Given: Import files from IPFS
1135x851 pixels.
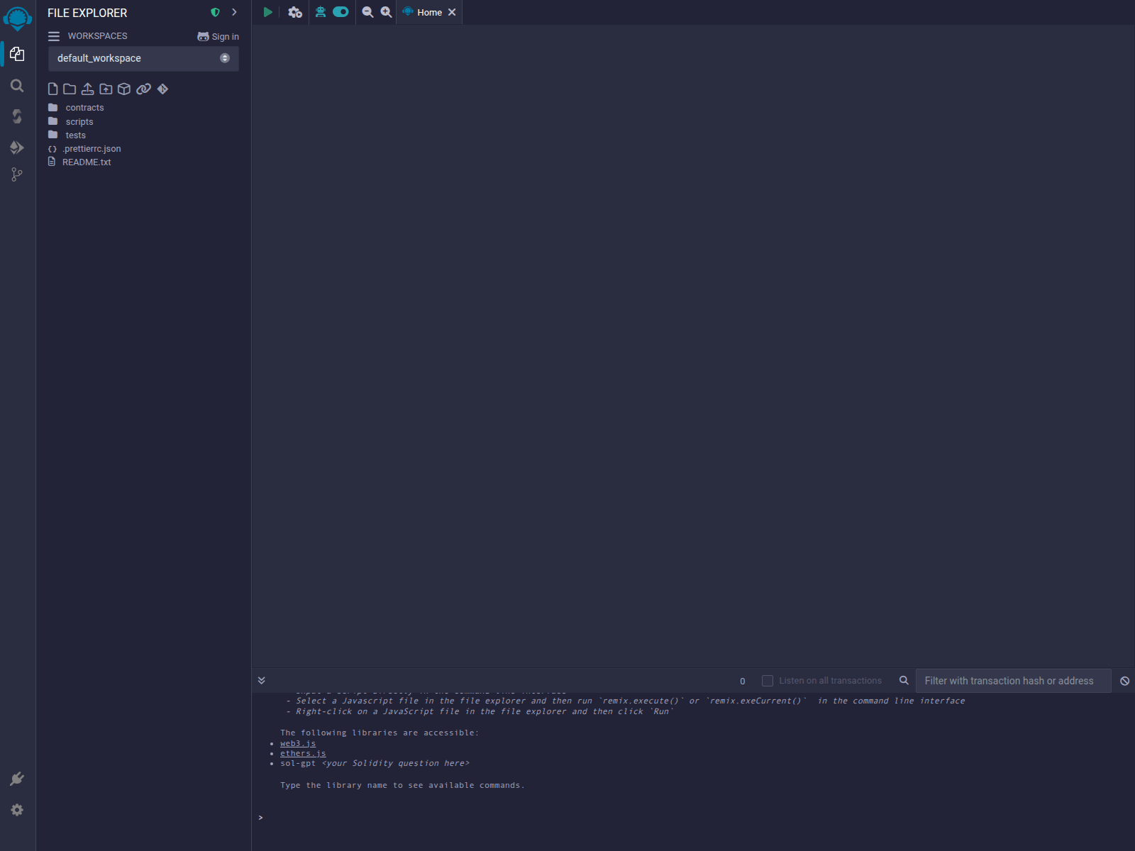Looking at the screenshot, I should (x=124, y=89).
